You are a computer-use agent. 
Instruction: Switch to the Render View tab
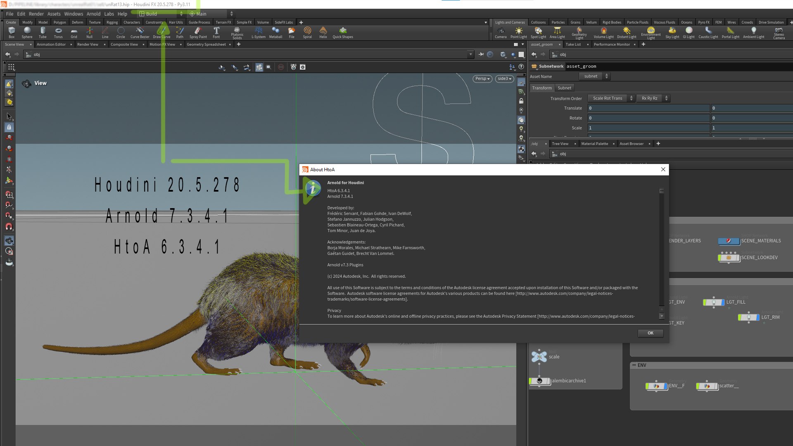[88, 45]
